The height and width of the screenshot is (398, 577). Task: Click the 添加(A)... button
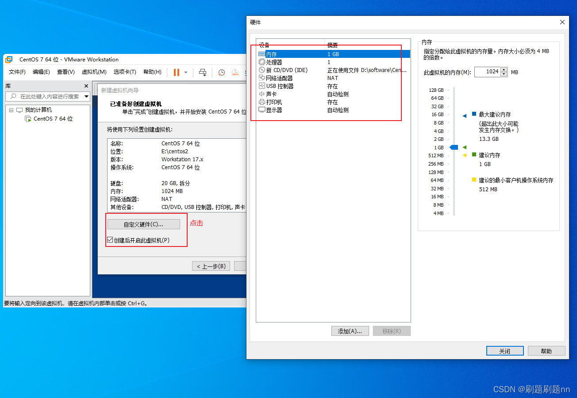(350, 331)
